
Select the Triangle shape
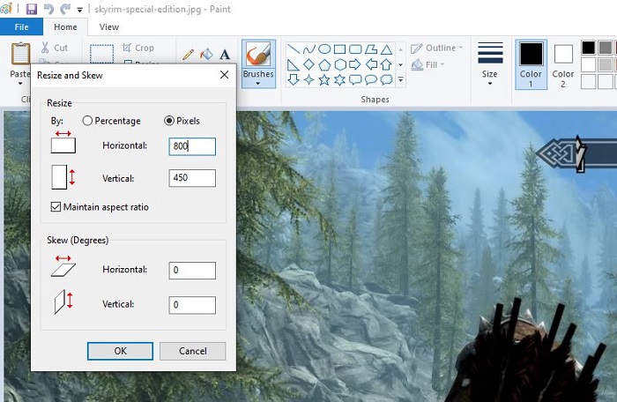point(386,48)
